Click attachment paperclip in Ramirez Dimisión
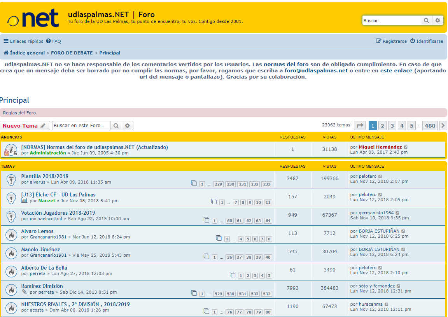 click(x=24, y=292)
